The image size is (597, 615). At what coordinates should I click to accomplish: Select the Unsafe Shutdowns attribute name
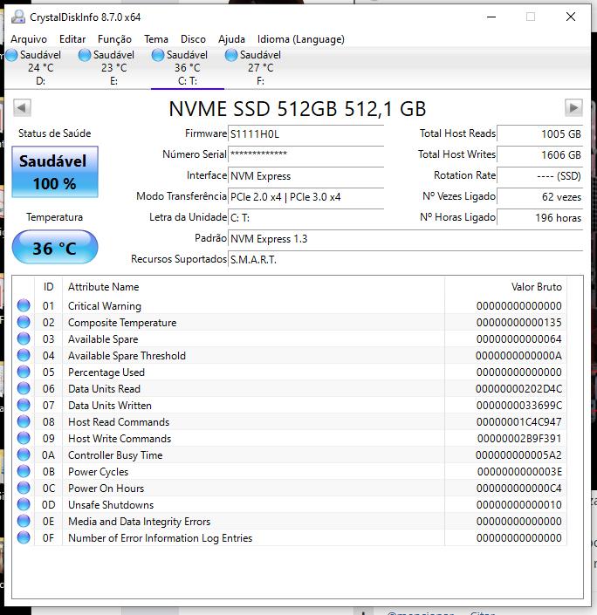pyautogui.click(x=111, y=505)
